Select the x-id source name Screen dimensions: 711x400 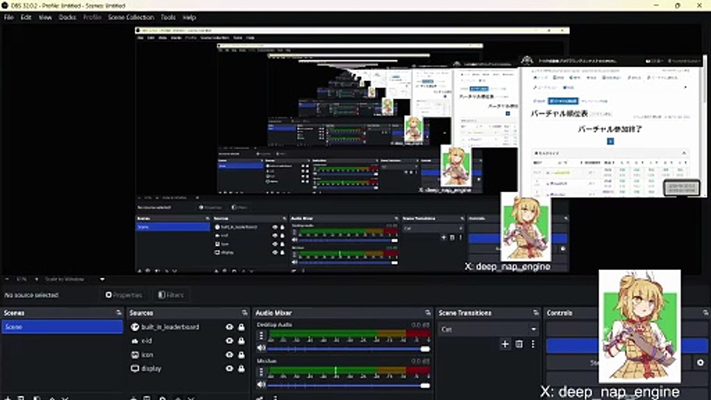click(x=147, y=341)
